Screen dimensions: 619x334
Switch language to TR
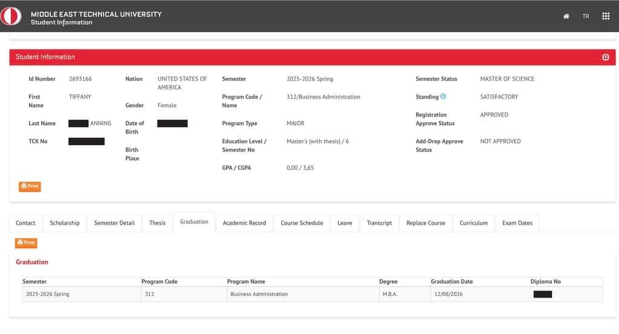pos(585,16)
